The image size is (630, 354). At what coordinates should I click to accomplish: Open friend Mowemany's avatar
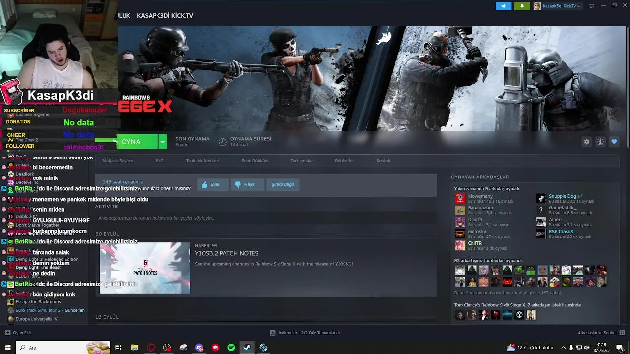point(460,198)
